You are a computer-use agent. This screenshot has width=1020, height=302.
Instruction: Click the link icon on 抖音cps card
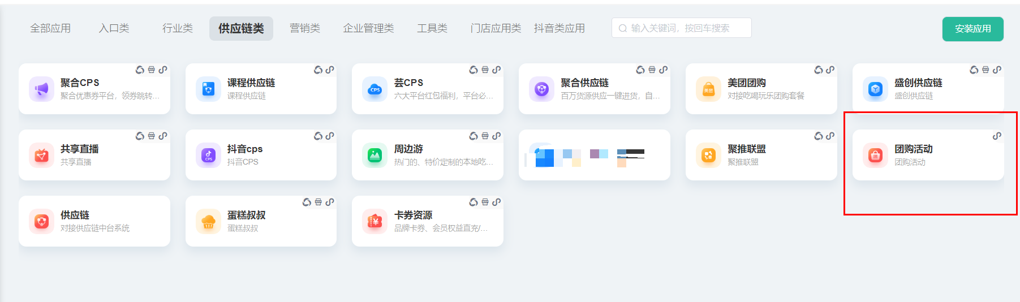[330, 136]
